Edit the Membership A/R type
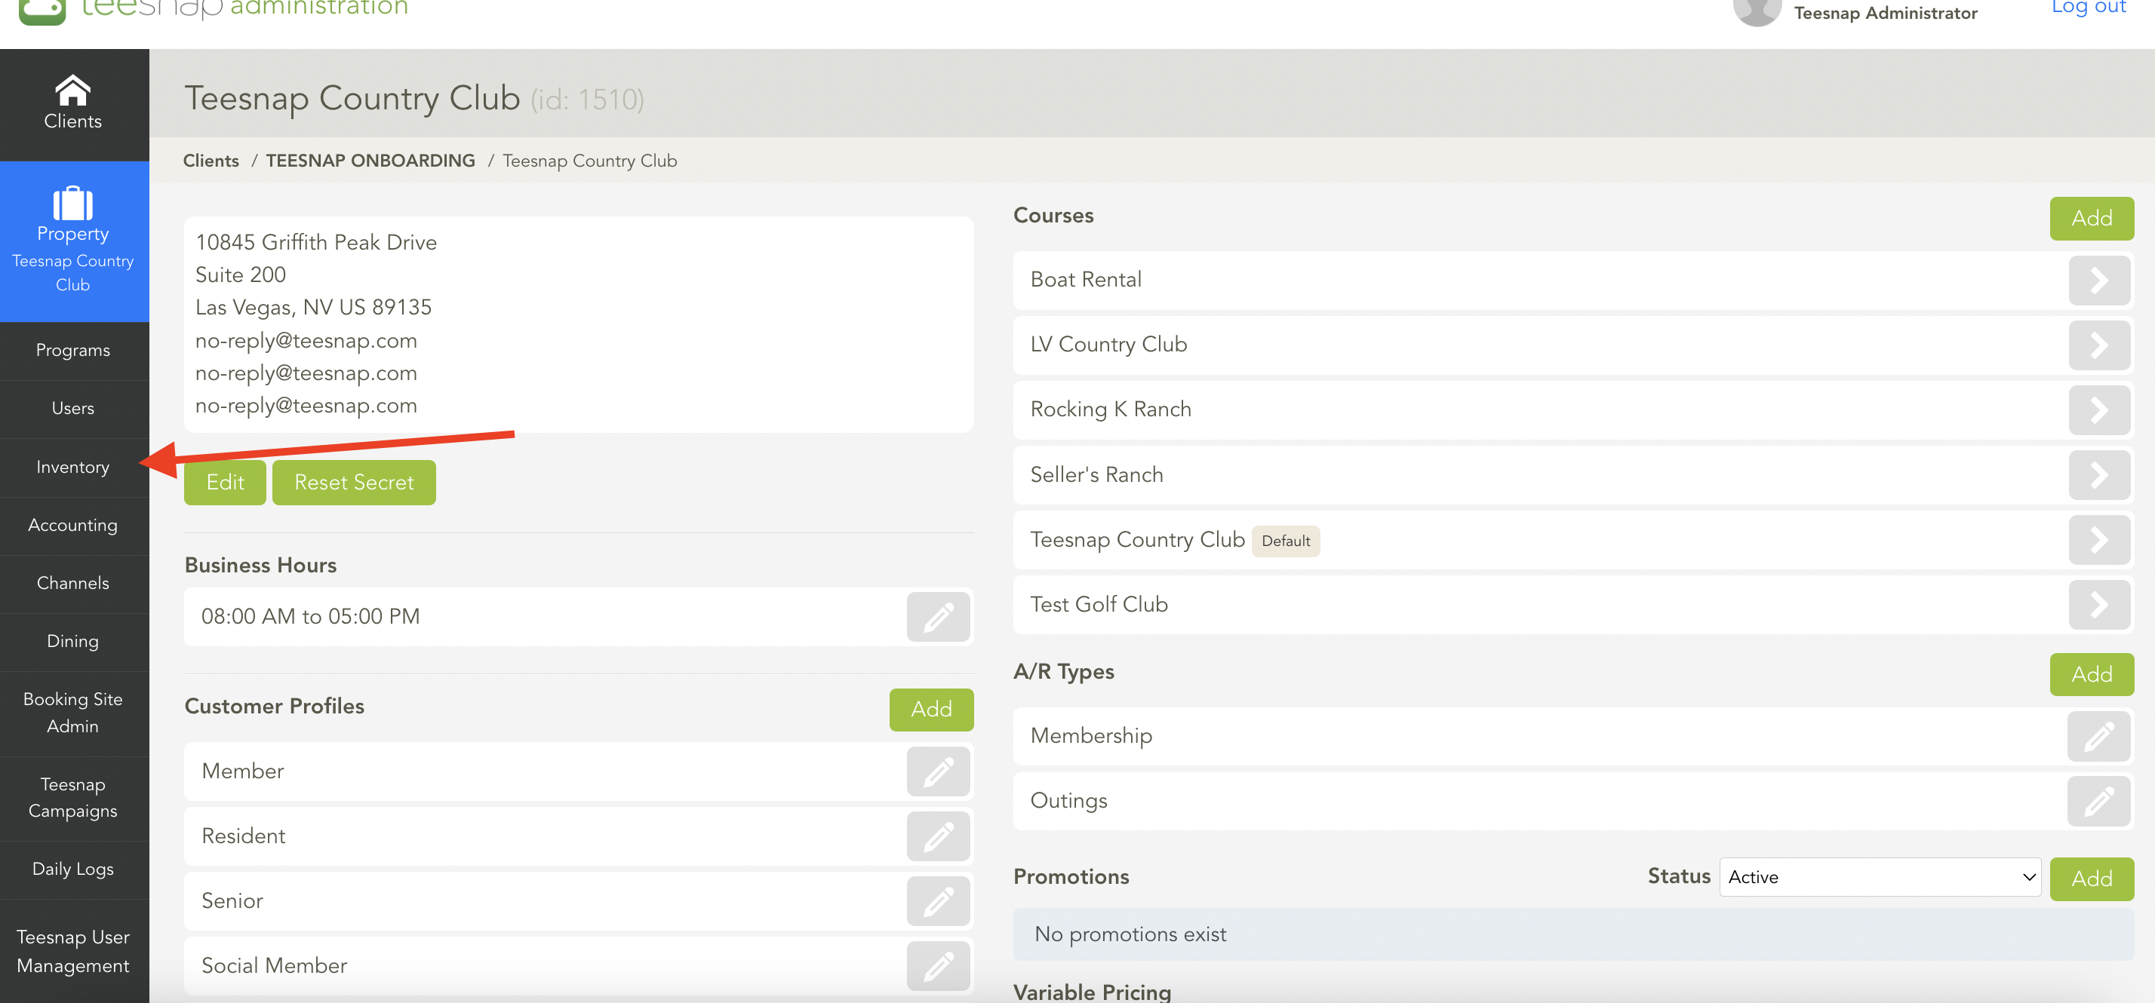The image size is (2155, 1003). [2098, 736]
